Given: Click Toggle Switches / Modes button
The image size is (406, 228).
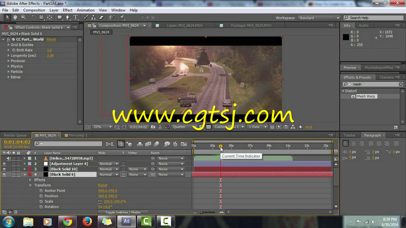Looking at the screenshot, I should click(123, 212).
